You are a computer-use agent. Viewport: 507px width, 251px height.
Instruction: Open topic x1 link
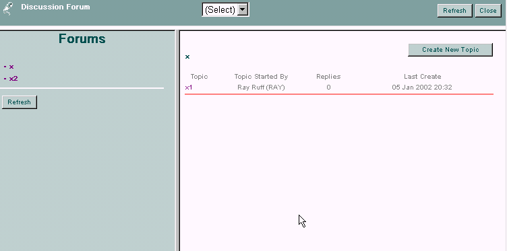tap(189, 87)
